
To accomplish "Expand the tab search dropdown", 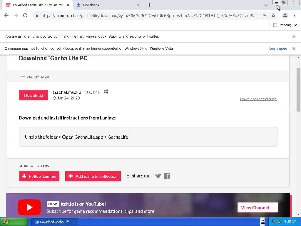I will (266, 5).
